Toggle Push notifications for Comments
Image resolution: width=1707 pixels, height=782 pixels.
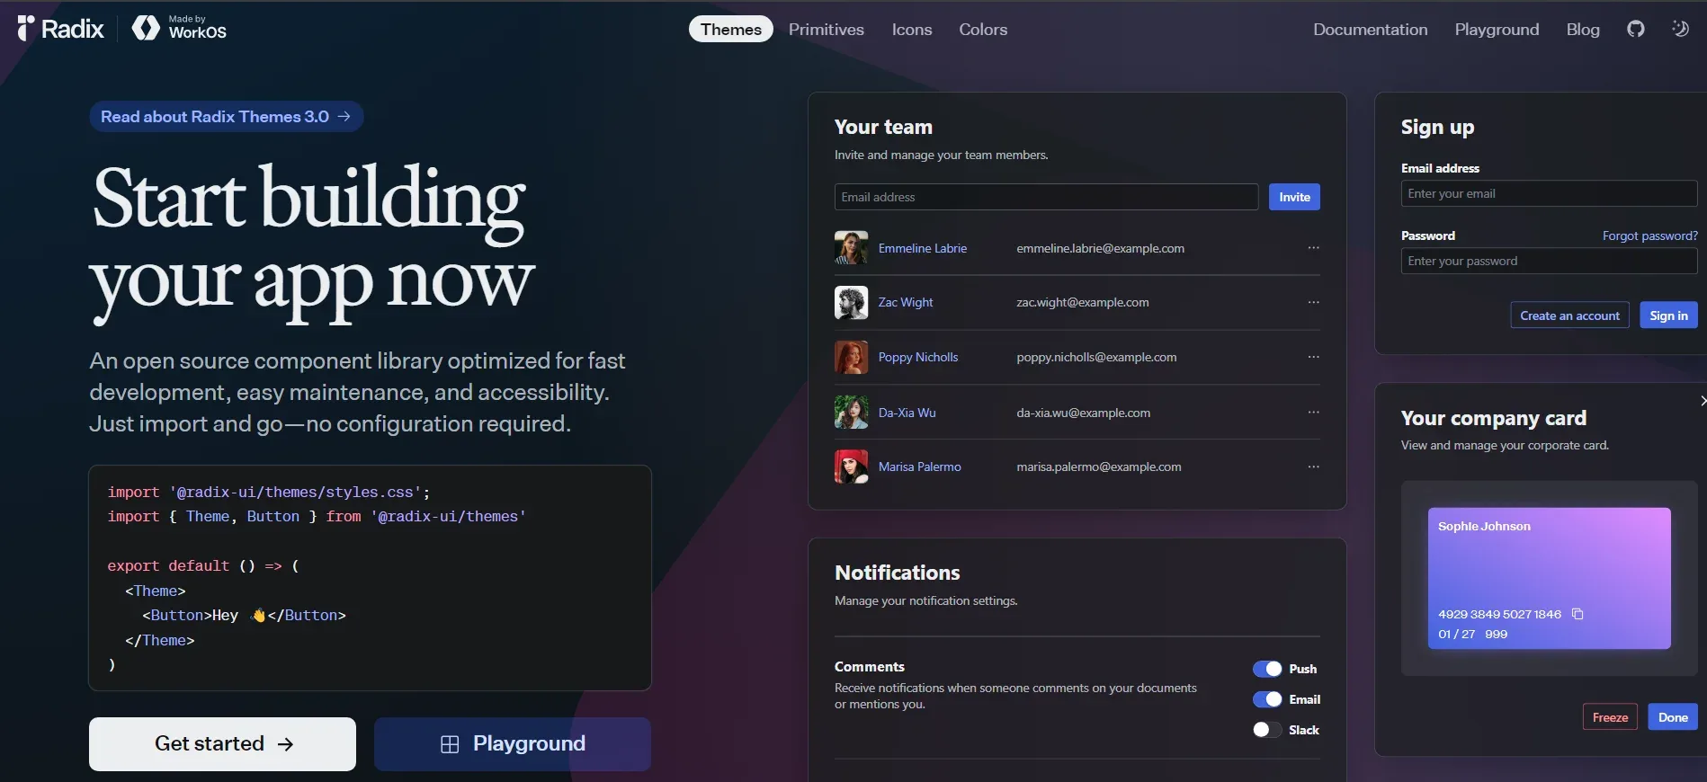pos(1267,669)
